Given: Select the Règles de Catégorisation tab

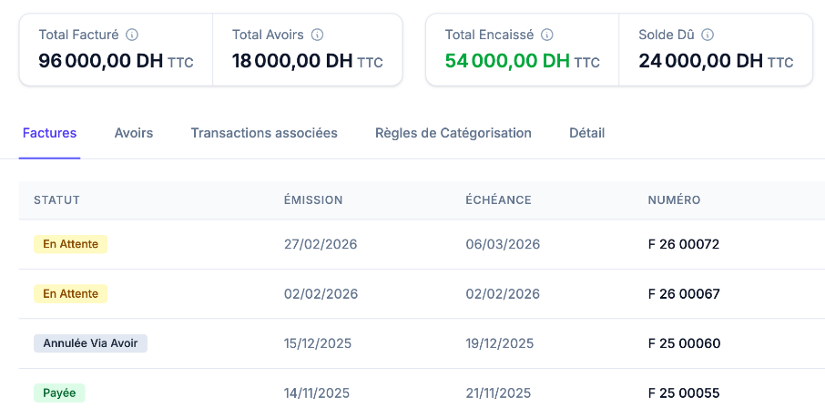Looking at the screenshot, I should coord(453,133).
